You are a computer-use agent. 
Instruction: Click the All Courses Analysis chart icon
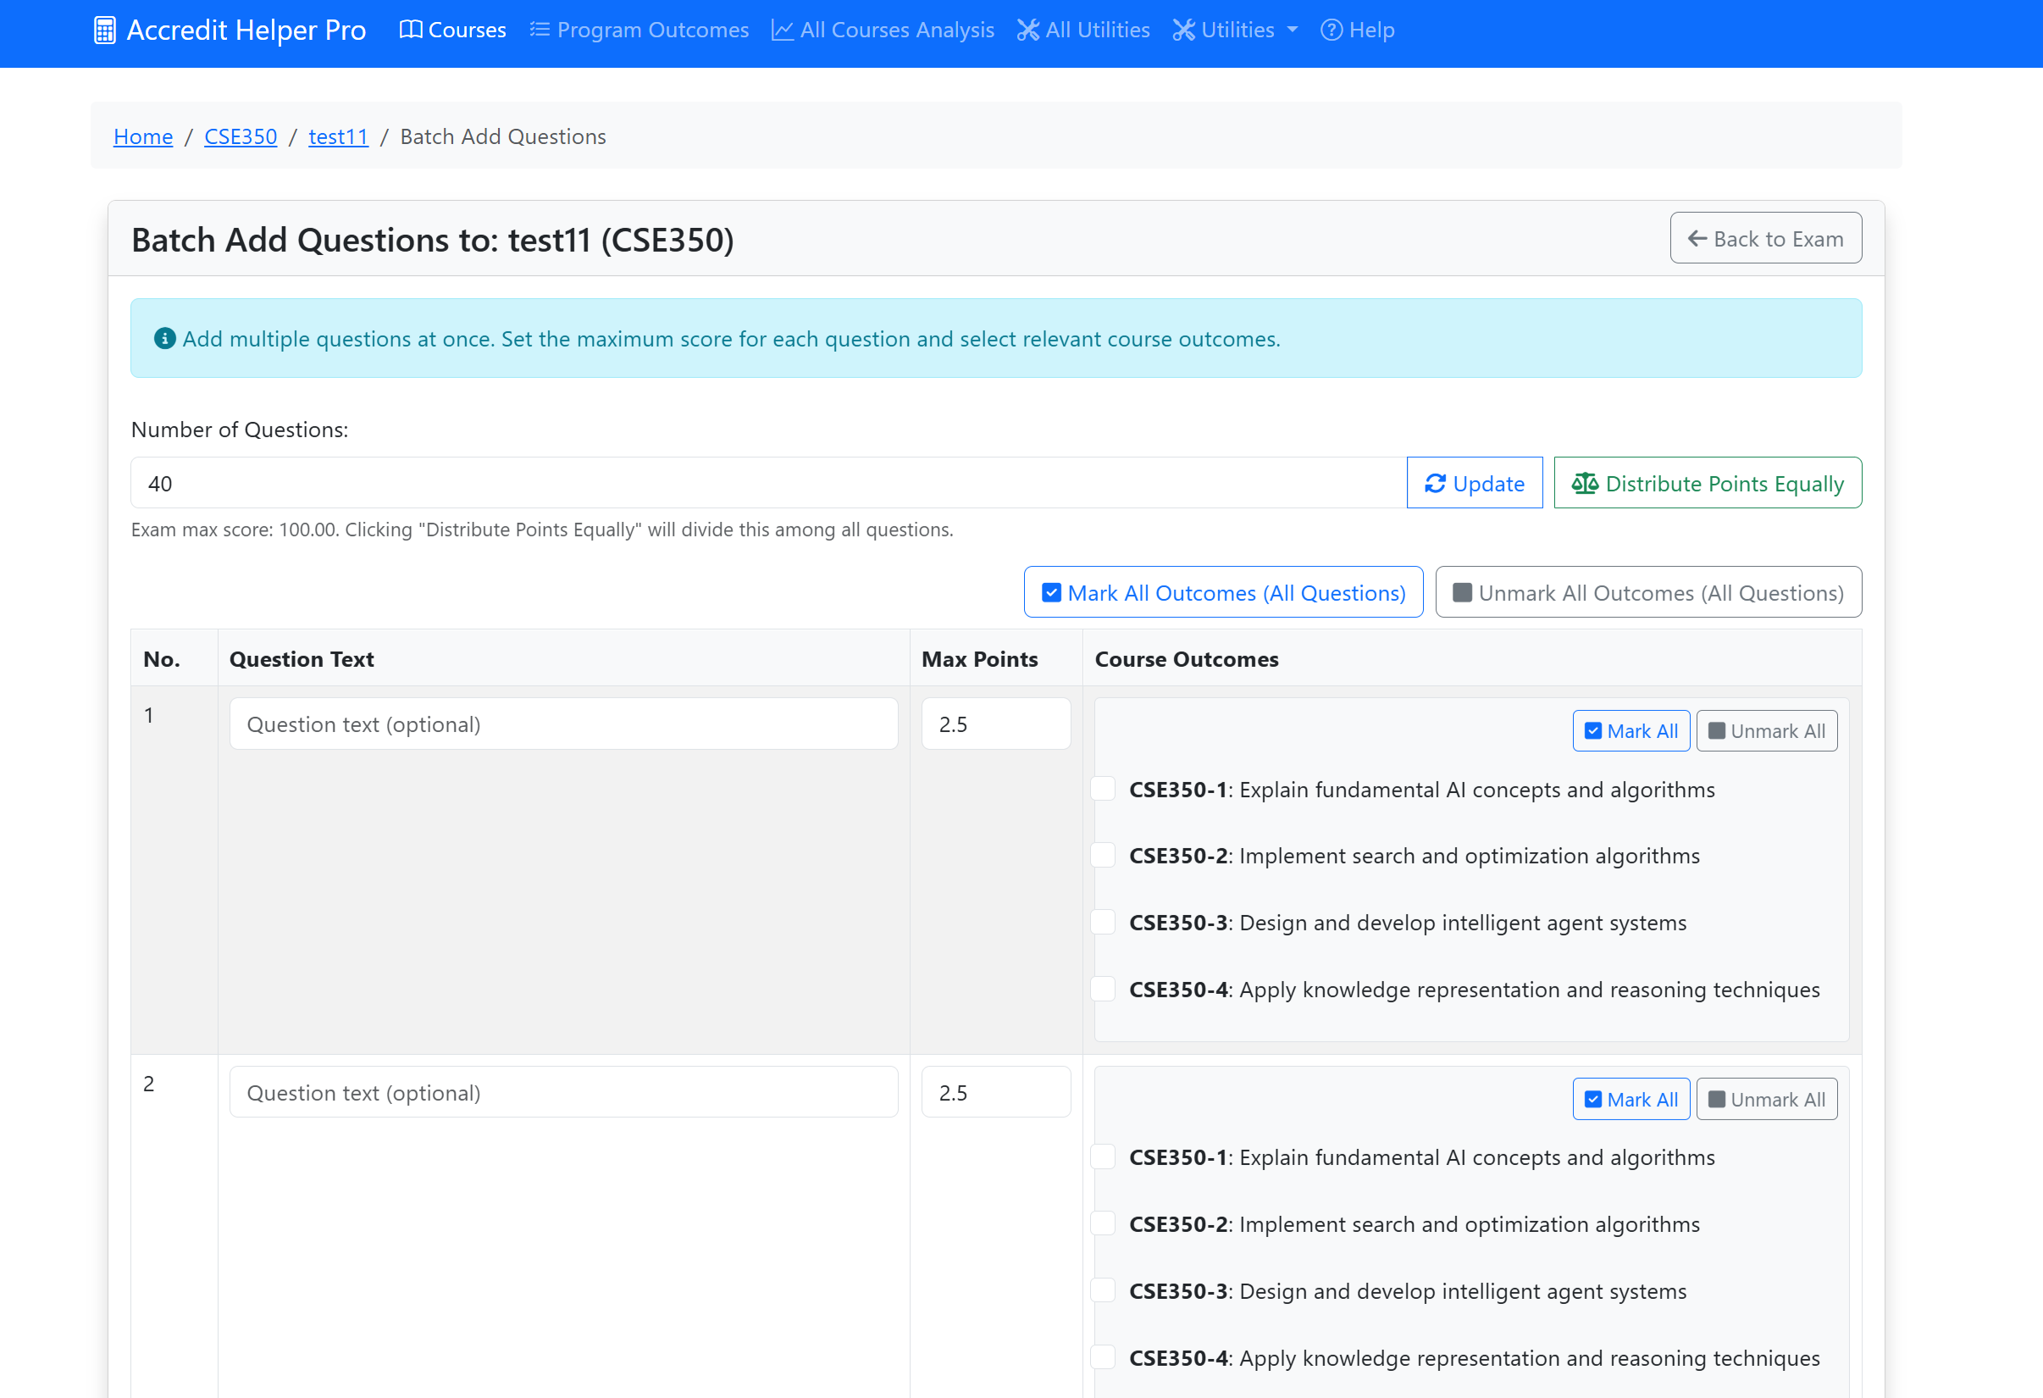coord(783,30)
